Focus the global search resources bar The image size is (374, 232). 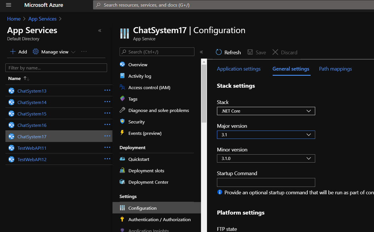[x=234, y=5]
